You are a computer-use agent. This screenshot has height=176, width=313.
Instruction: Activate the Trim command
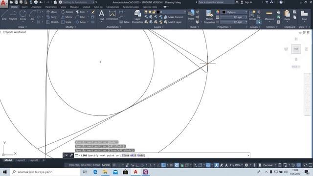(80, 12)
